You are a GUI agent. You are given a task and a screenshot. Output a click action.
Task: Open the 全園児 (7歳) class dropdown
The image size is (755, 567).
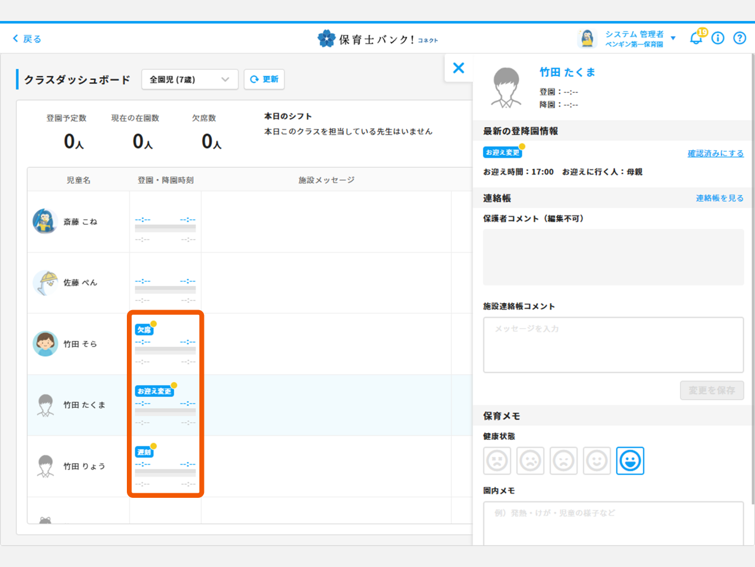coord(189,79)
